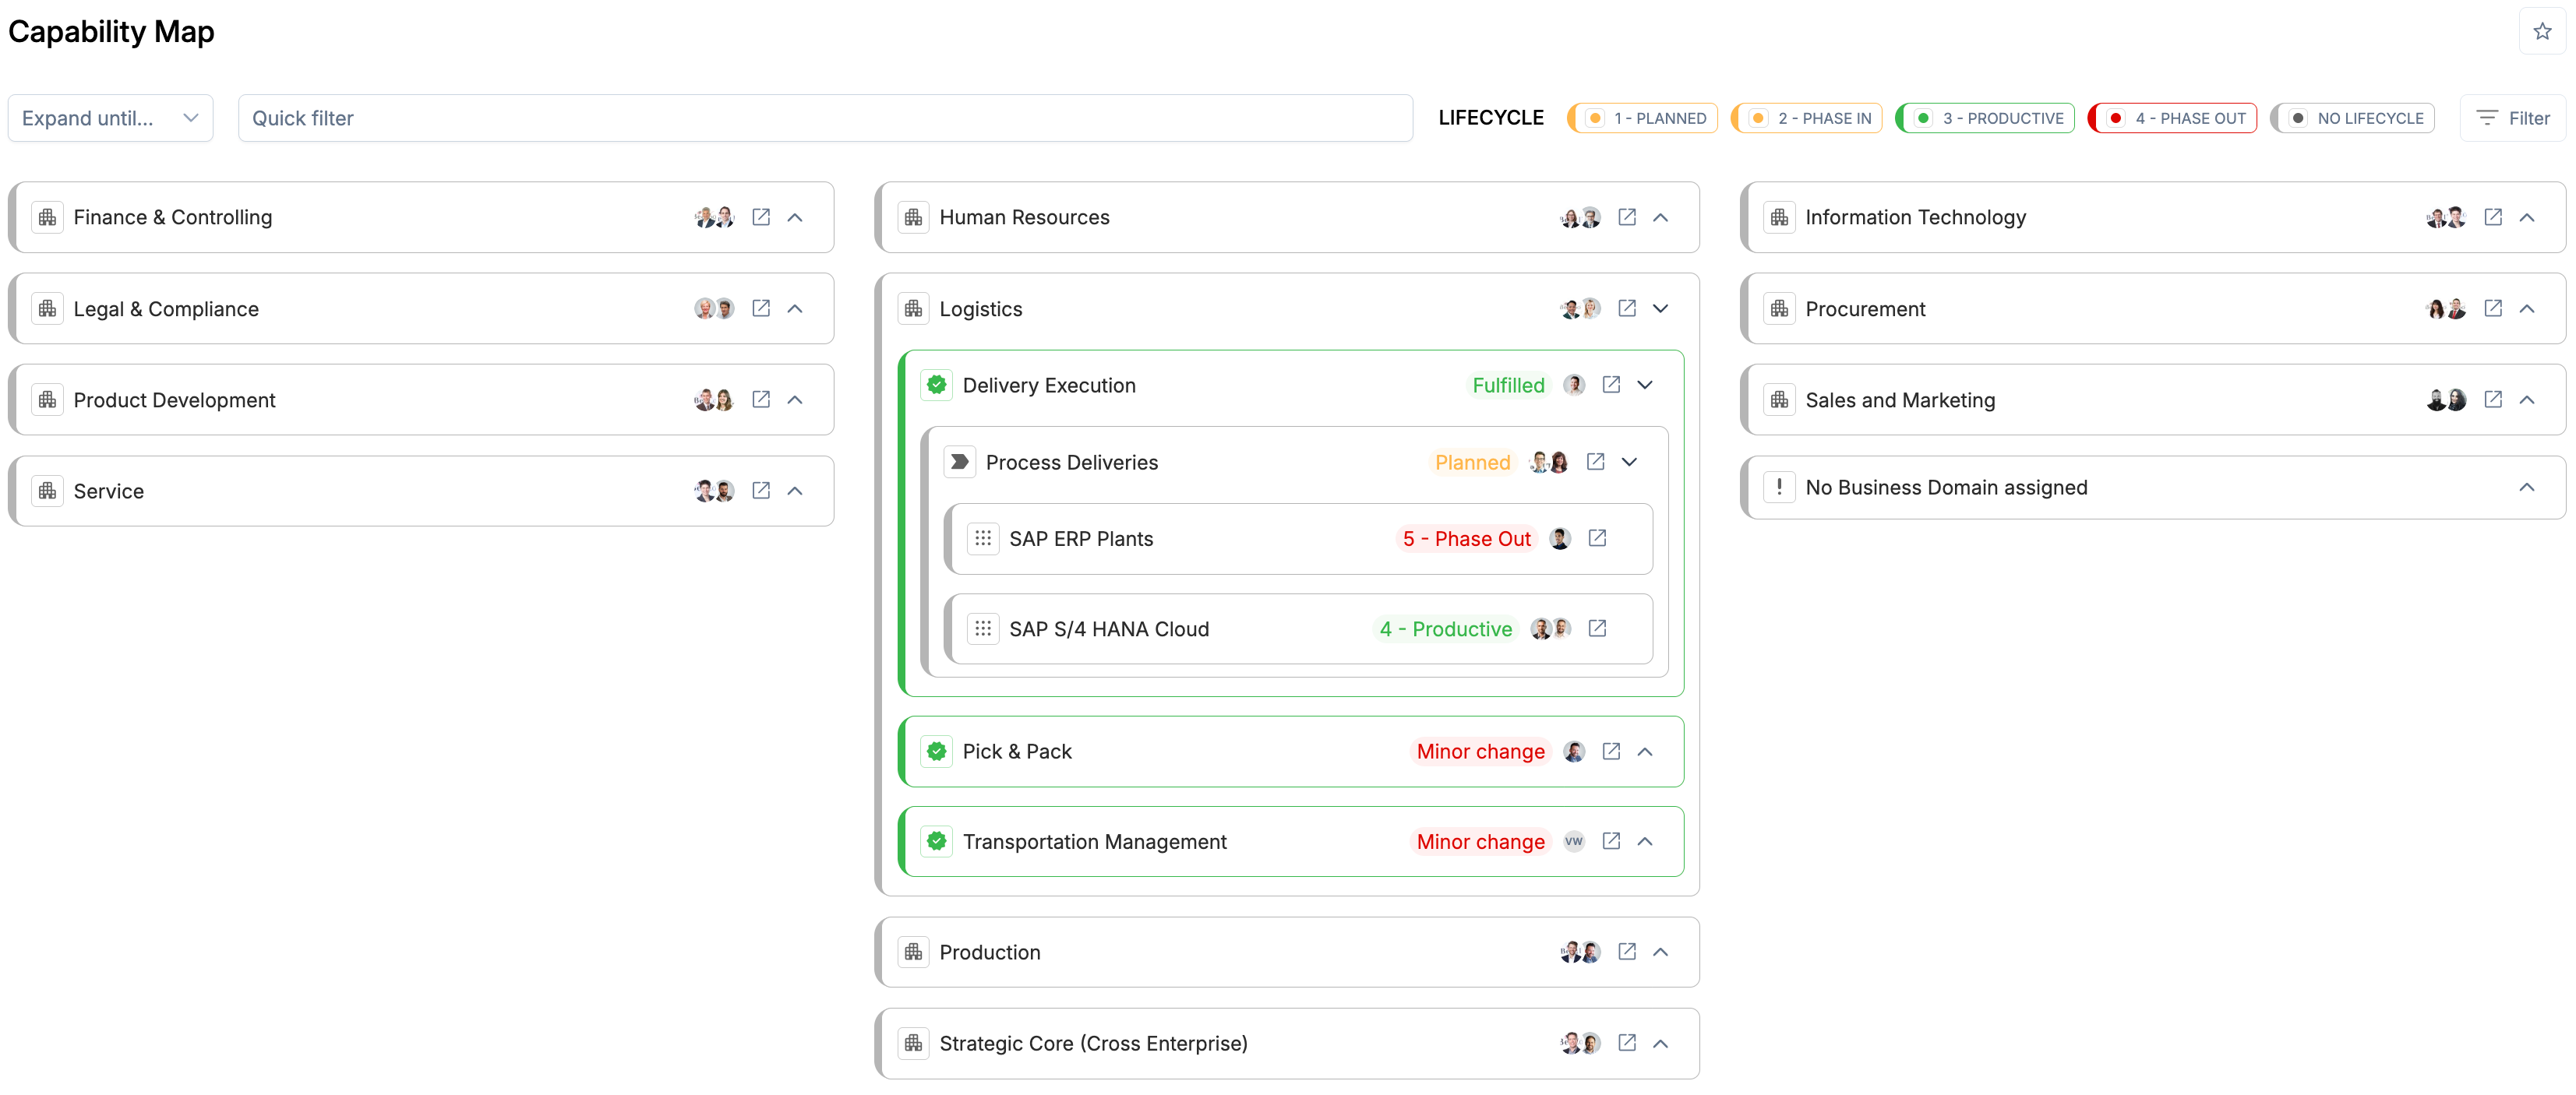Toggle the 3 - Productive lifecycle filter
Viewport: 2576px width, 1095px height.
[x=1986, y=118]
